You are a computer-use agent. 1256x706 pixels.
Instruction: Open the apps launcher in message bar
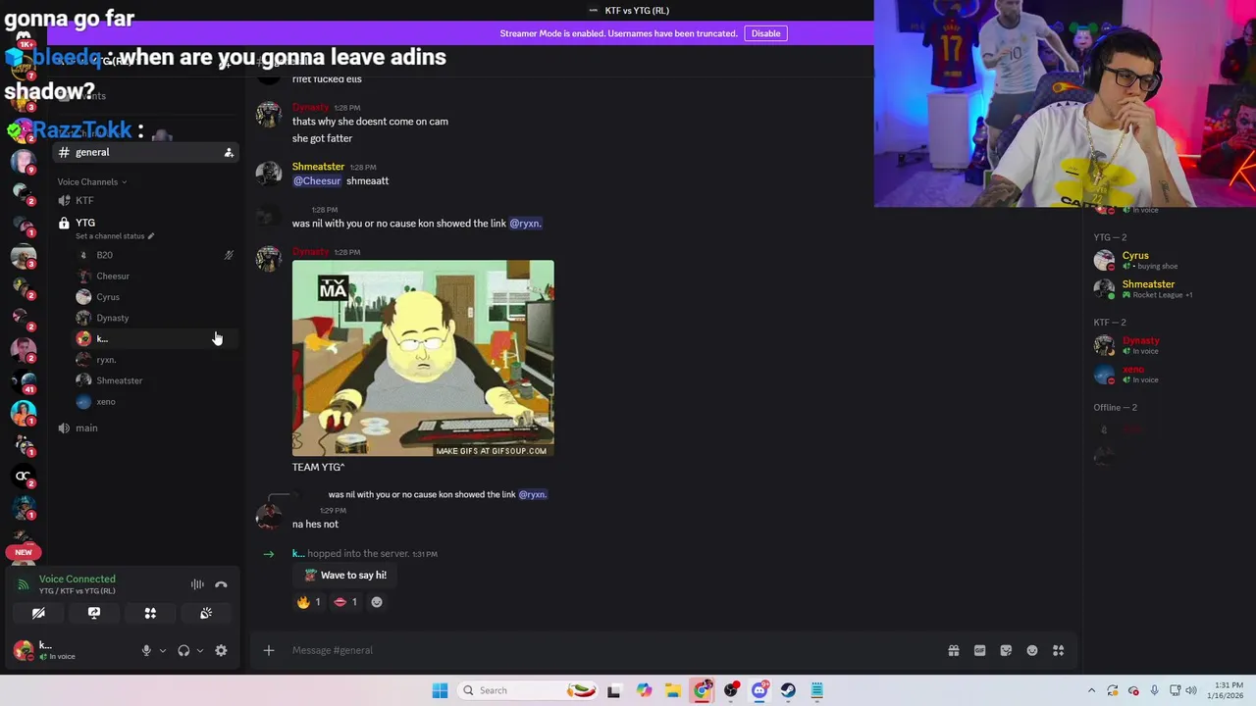1059,650
